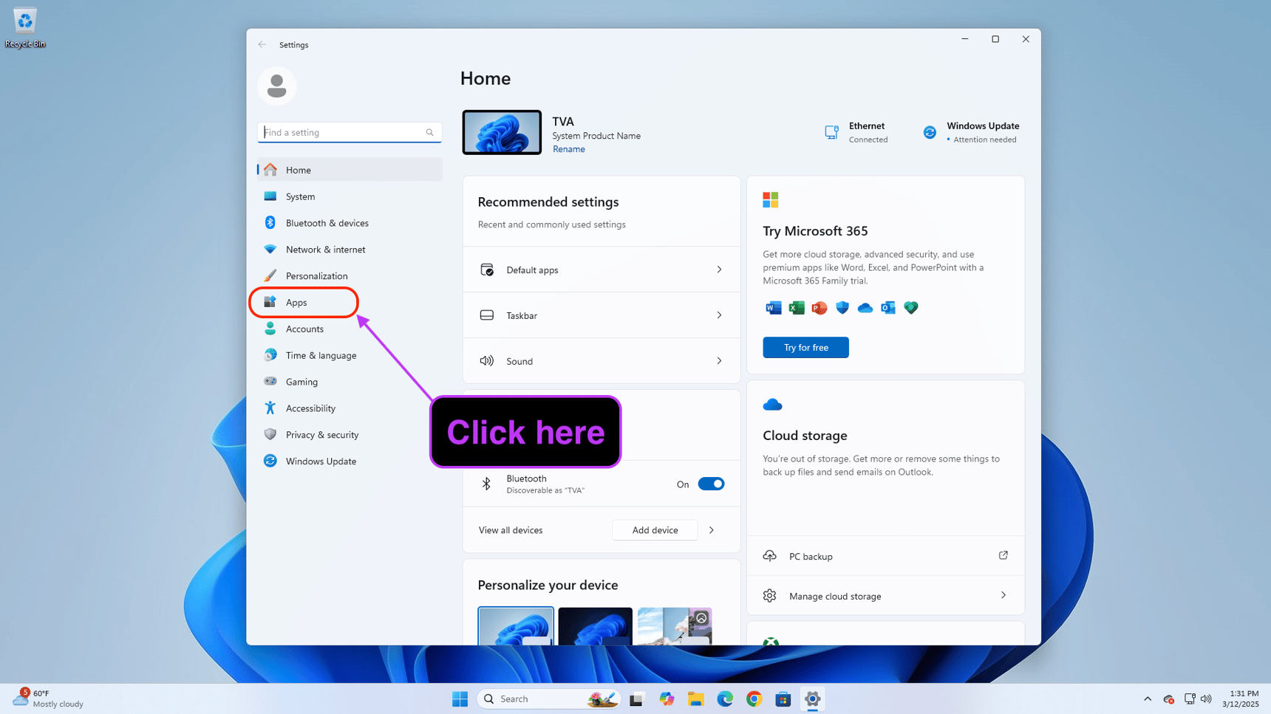Click the Add device button

(x=654, y=530)
